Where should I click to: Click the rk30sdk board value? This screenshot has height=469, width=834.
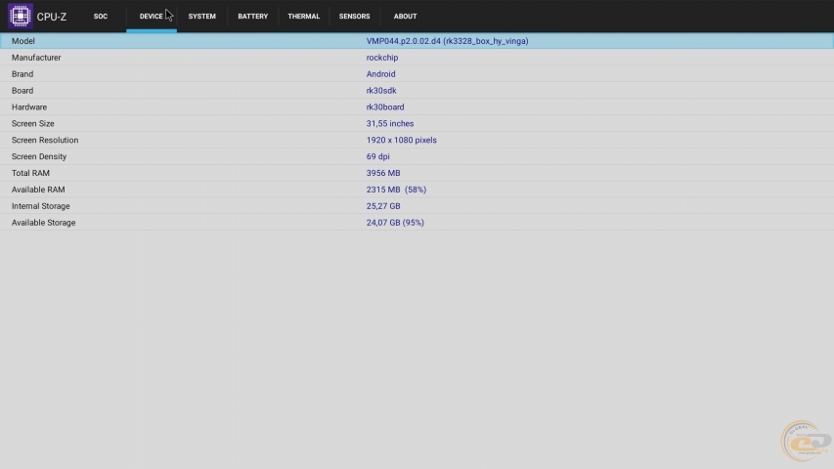(x=381, y=91)
